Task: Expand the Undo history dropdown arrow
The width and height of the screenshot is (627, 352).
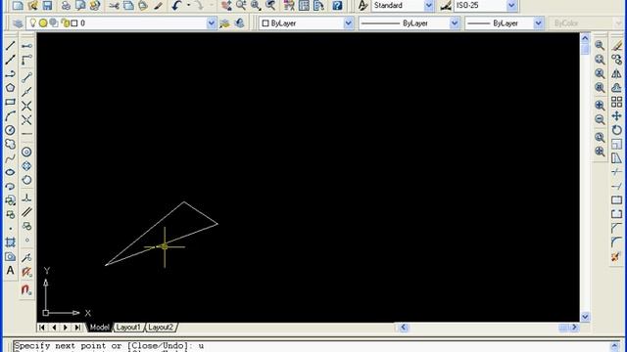Action: [x=188, y=6]
